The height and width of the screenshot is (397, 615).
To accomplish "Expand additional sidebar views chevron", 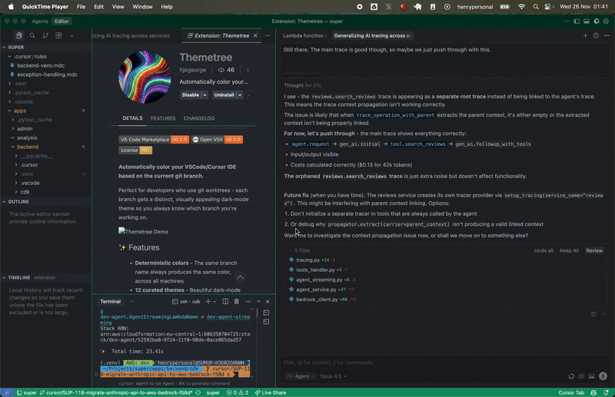I will point(71,35).
